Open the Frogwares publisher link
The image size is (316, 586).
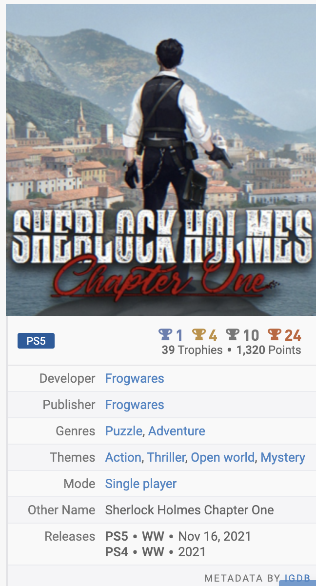[x=135, y=405]
